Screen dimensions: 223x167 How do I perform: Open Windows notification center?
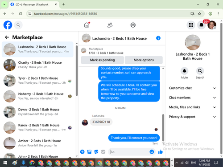pyautogui.click(x=216, y=163)
